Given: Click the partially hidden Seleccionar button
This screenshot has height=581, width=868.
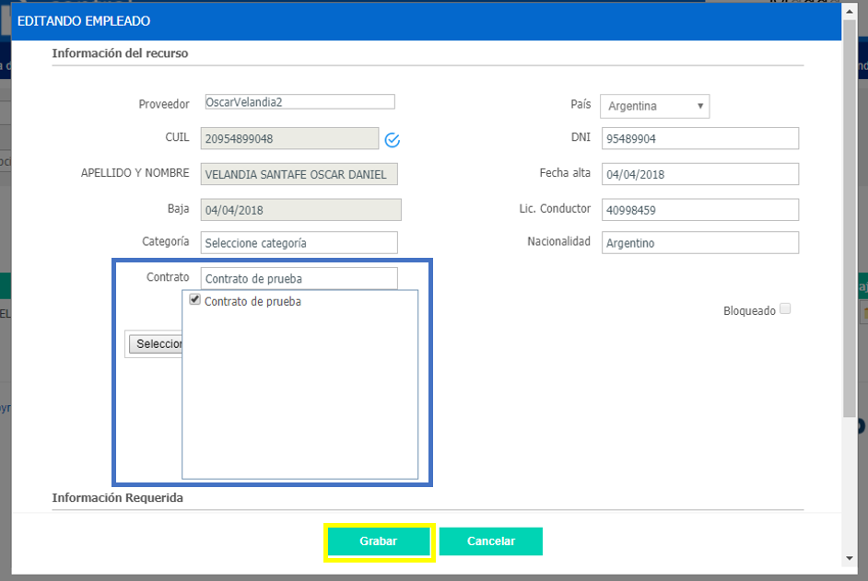Looking at the screenshot, I should coord(156,343).
